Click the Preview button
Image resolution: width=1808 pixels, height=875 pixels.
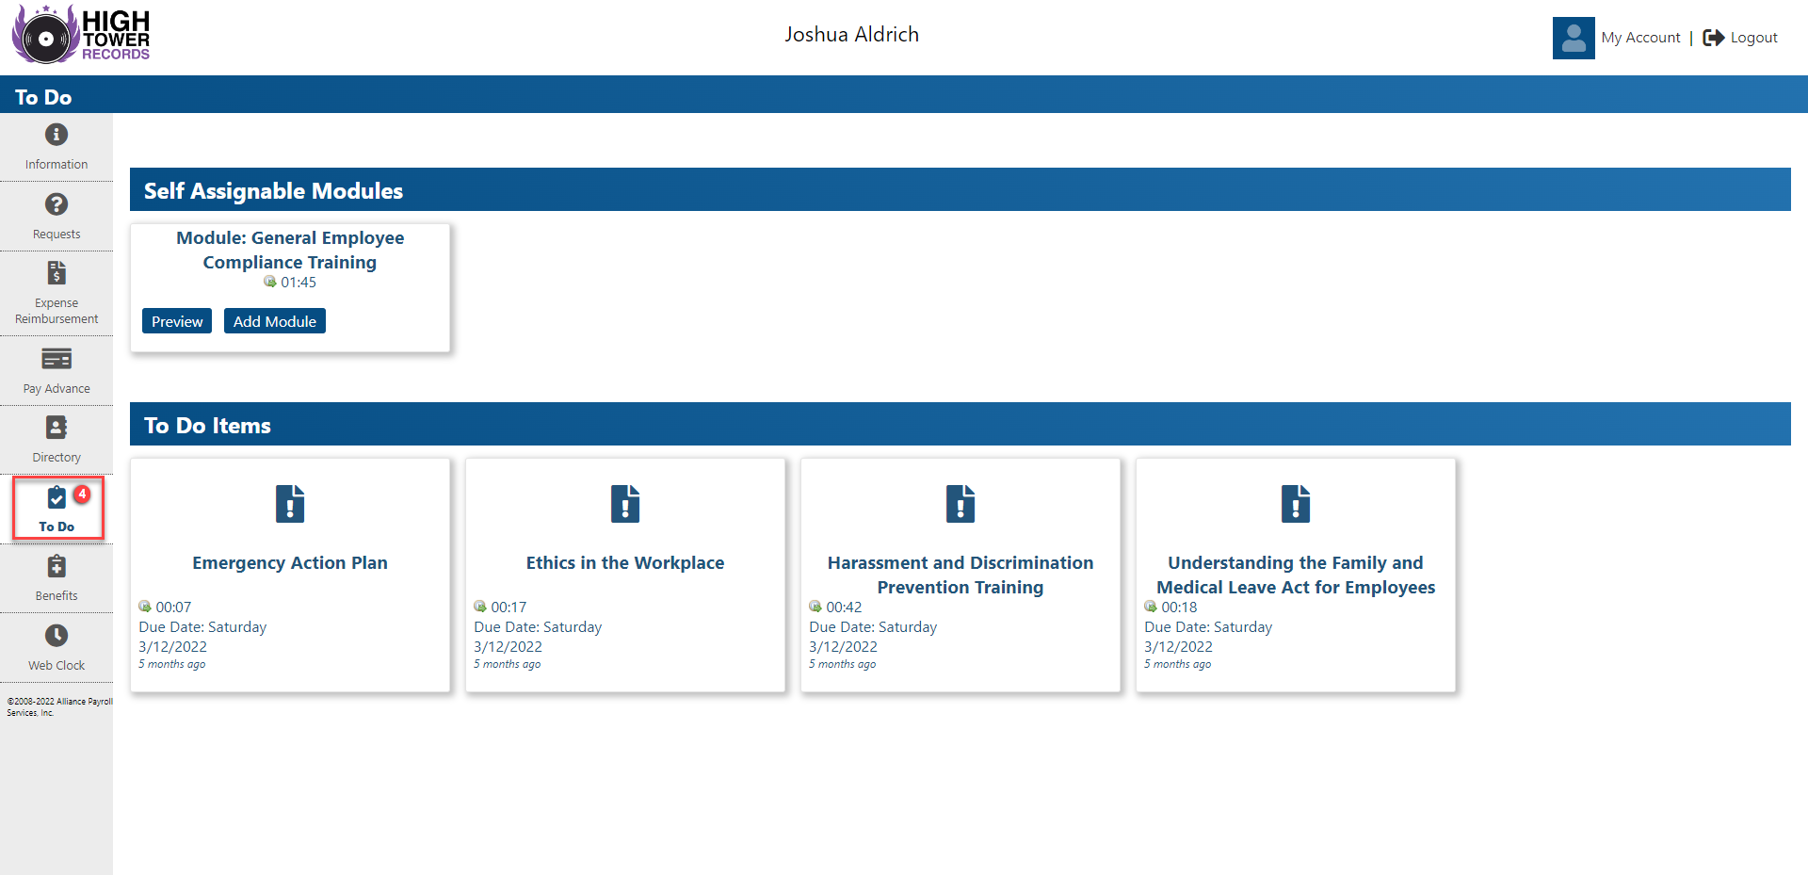pos(177,321)
